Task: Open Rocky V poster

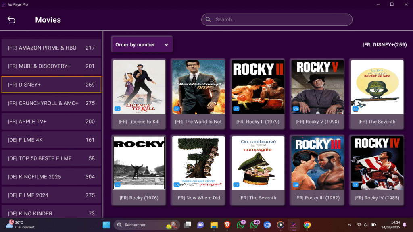Action: coord(318,87)
